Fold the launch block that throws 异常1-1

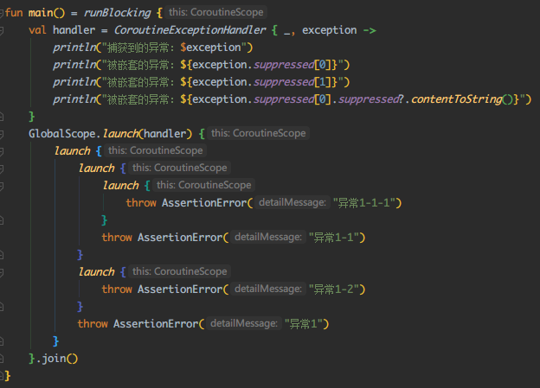click(2, 169)
